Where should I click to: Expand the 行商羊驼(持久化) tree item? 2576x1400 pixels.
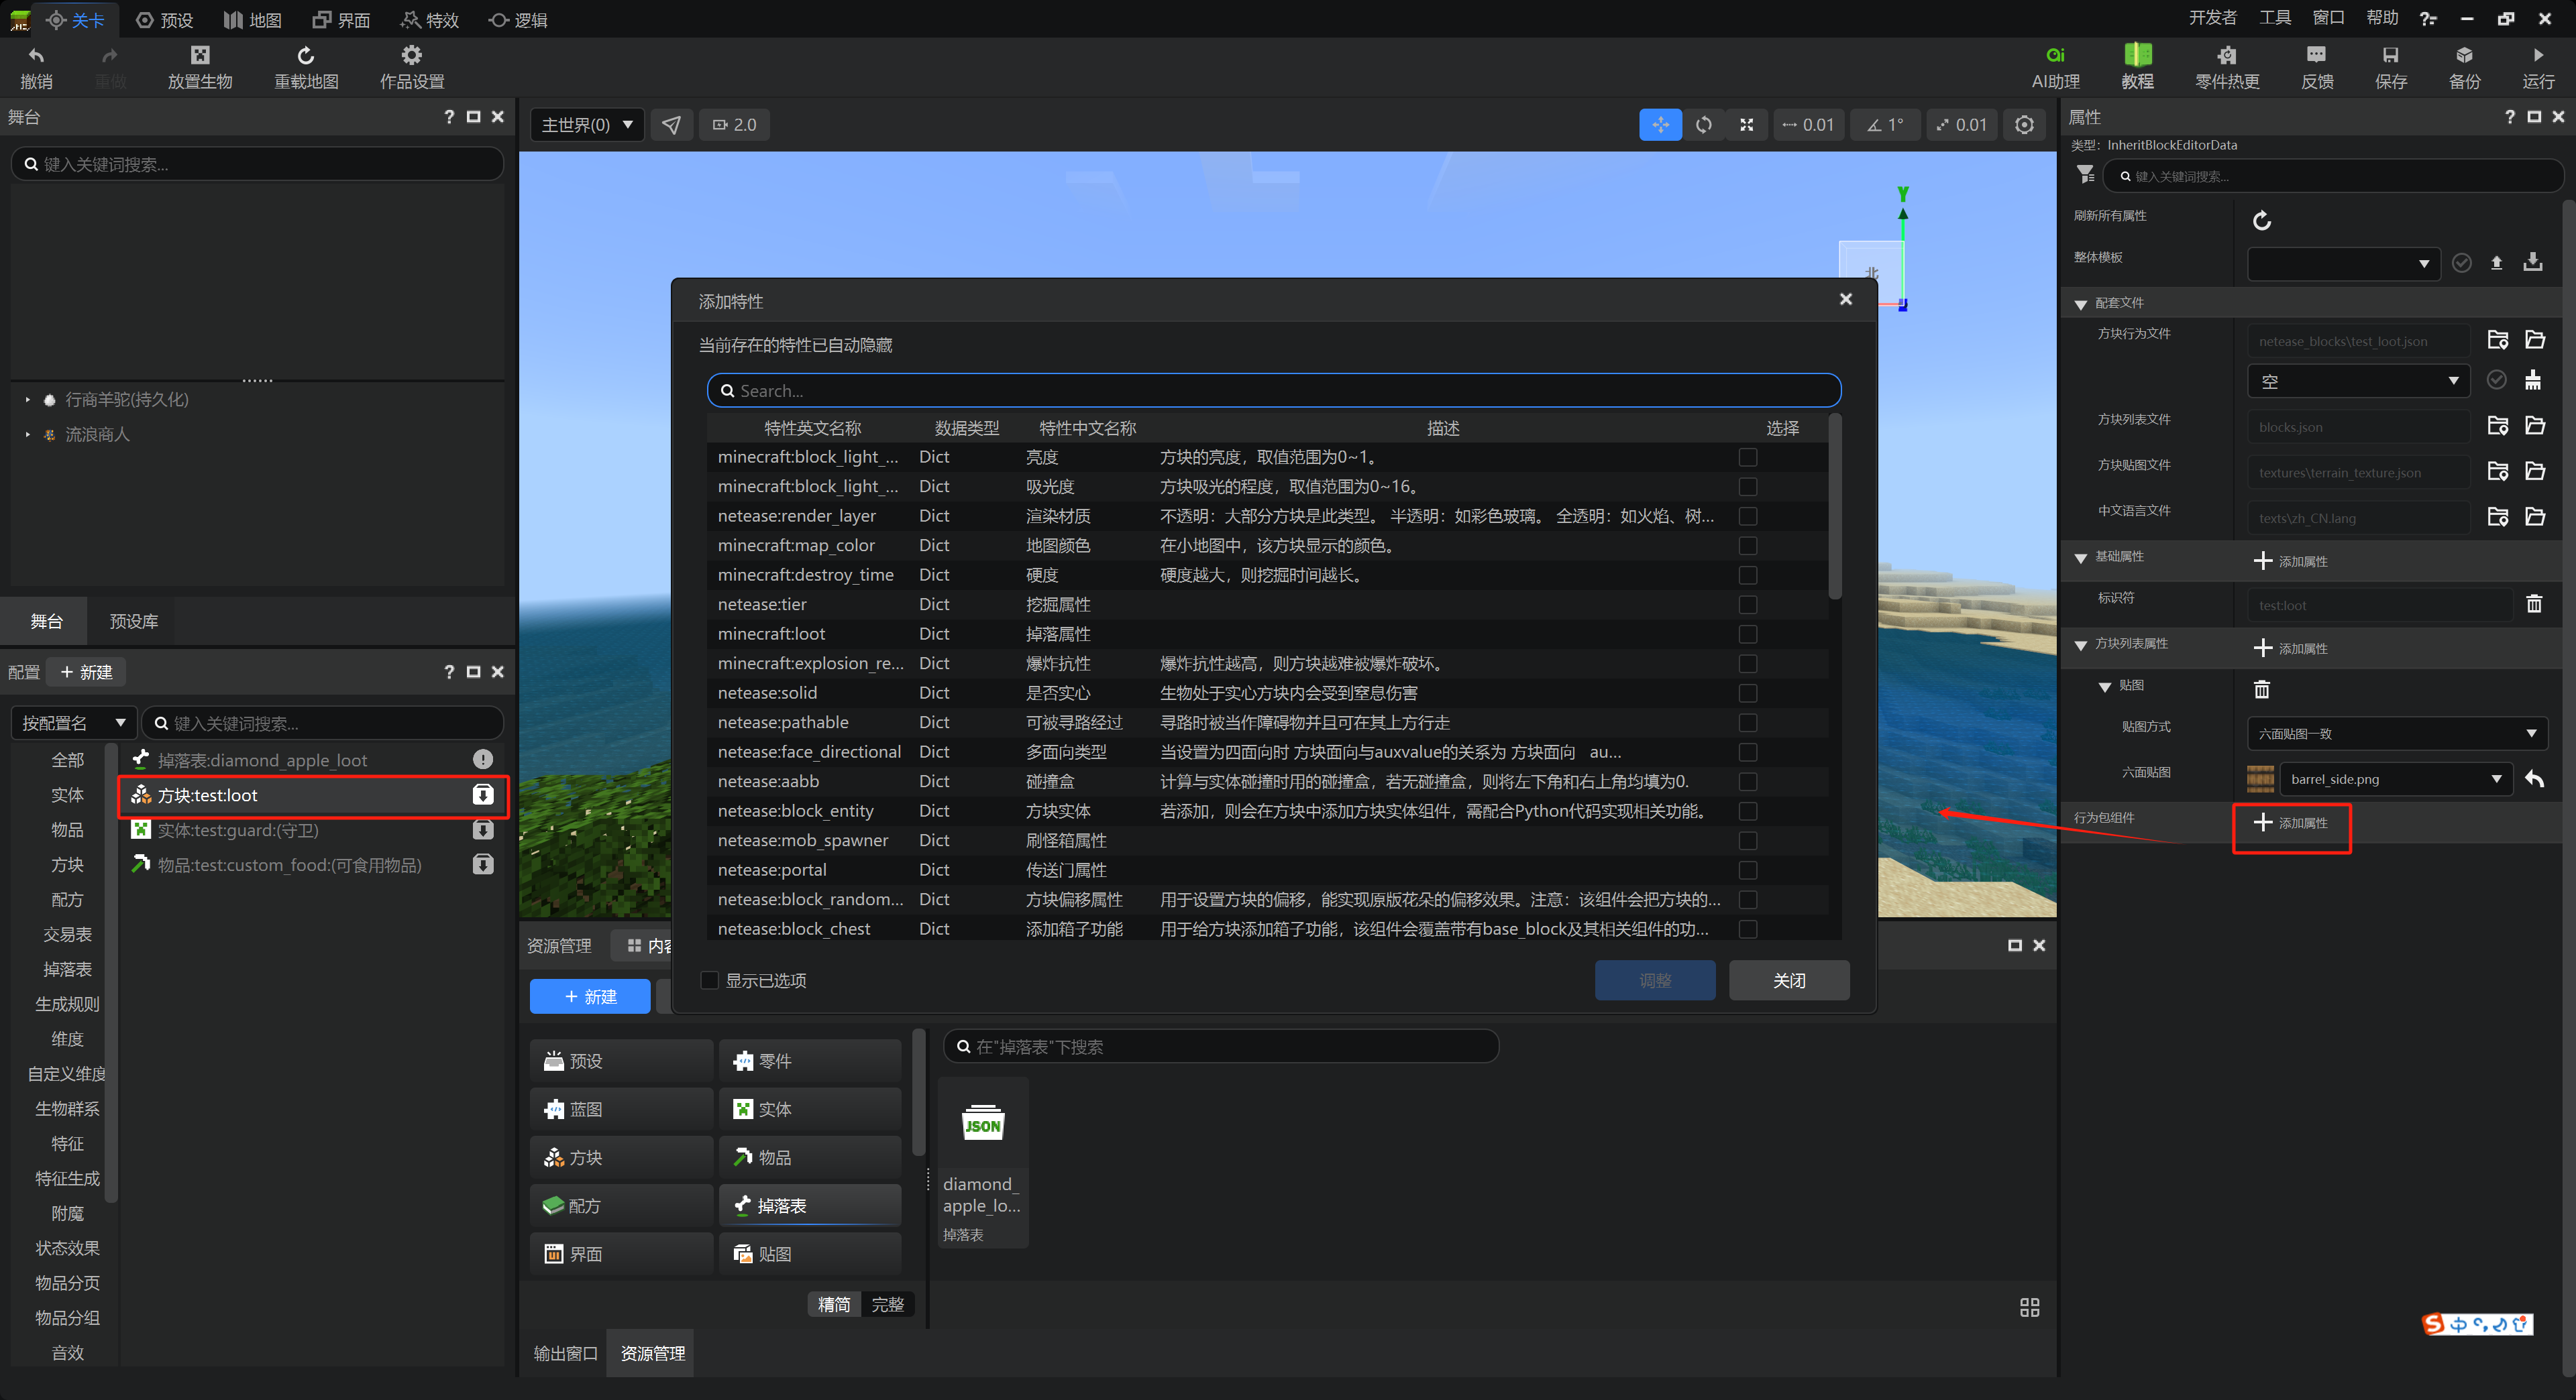[28, 400]
